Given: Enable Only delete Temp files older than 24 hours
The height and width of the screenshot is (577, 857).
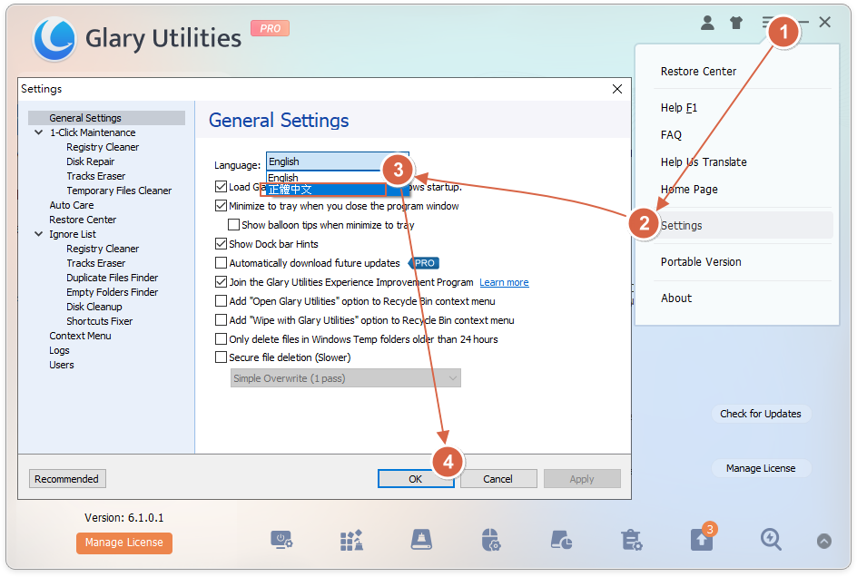Looking at the screenshot, I should (x=221, y=339).
